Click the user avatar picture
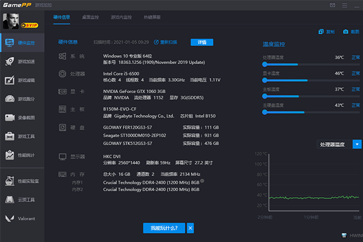This screenshot has height=242, width=363. click(11, 21)
